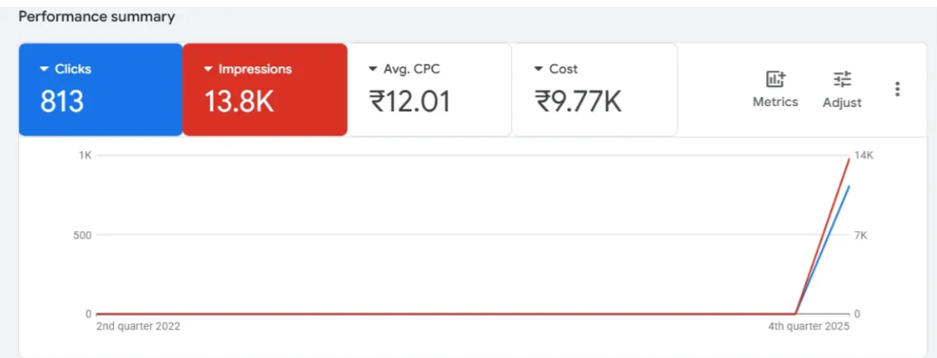
Task: Expand the Avg. CPC dropdown arrow
Action: (372, 69)
